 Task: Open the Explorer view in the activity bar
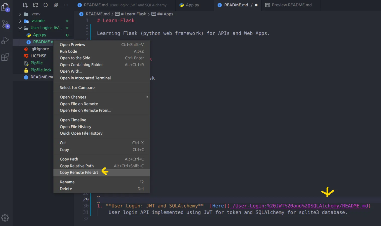click(5, 7)
